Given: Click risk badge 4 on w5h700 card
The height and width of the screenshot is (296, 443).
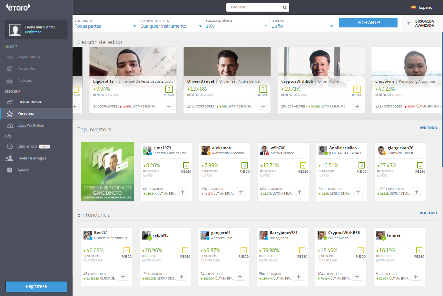Looking at the screenshot, I should [303, 165].
